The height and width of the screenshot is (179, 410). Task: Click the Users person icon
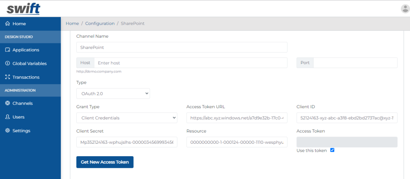click(7, 117)
